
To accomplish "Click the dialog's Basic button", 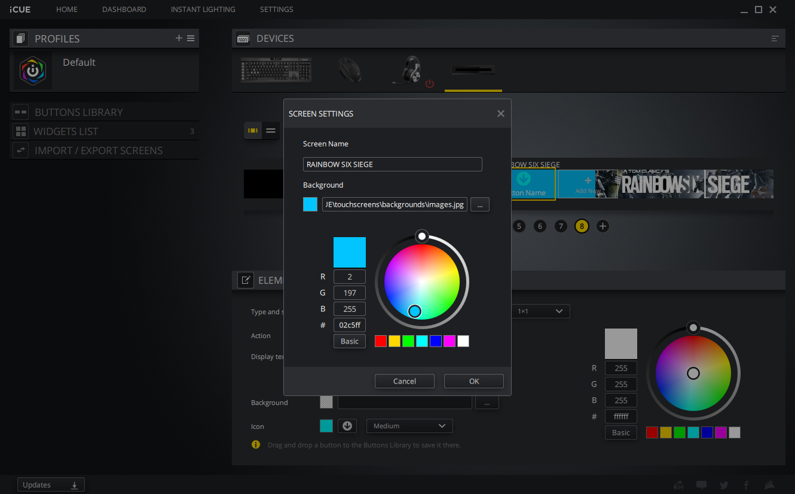I will tap(350, 341).
